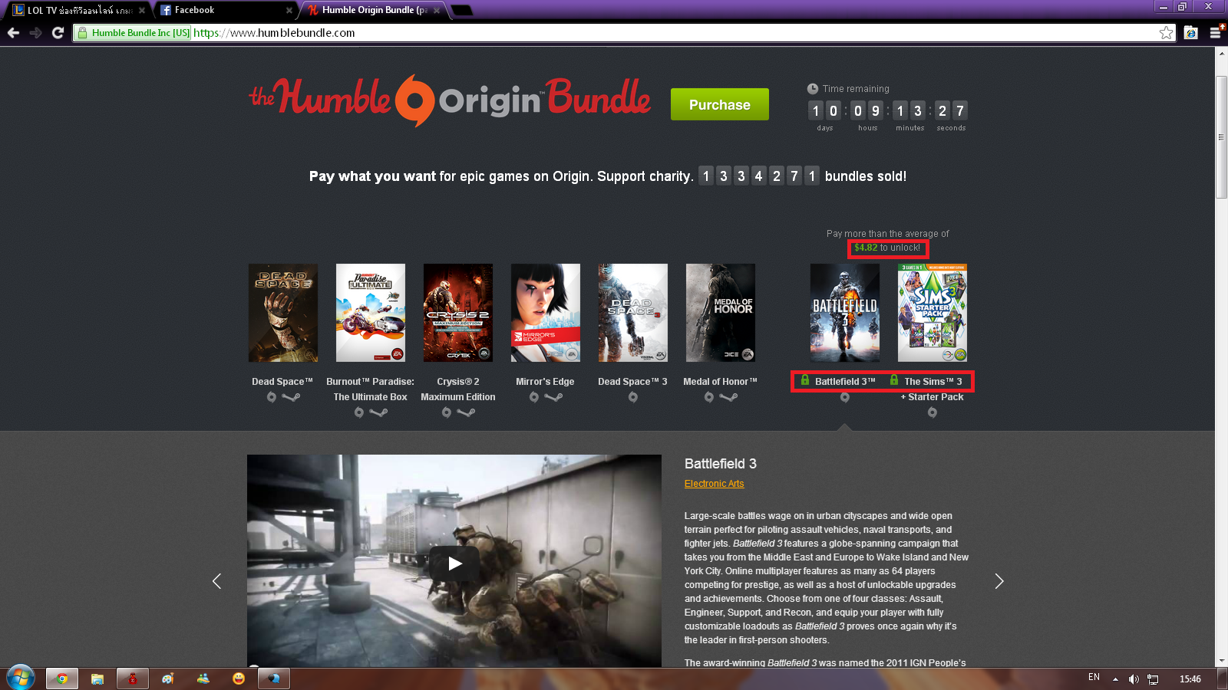The image size is (1228, 690).
Task: Click the green lock beside The Sims 3
Action: (894, 380)
